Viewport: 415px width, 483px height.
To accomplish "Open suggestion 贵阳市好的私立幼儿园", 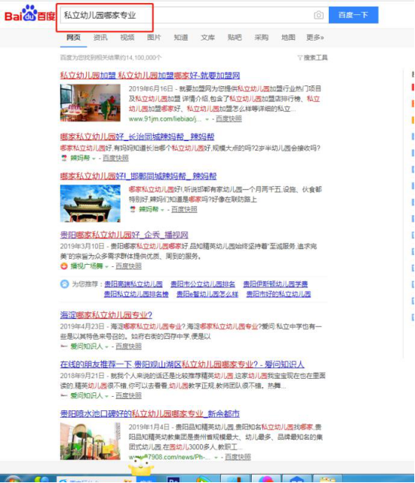I will 279,294.
